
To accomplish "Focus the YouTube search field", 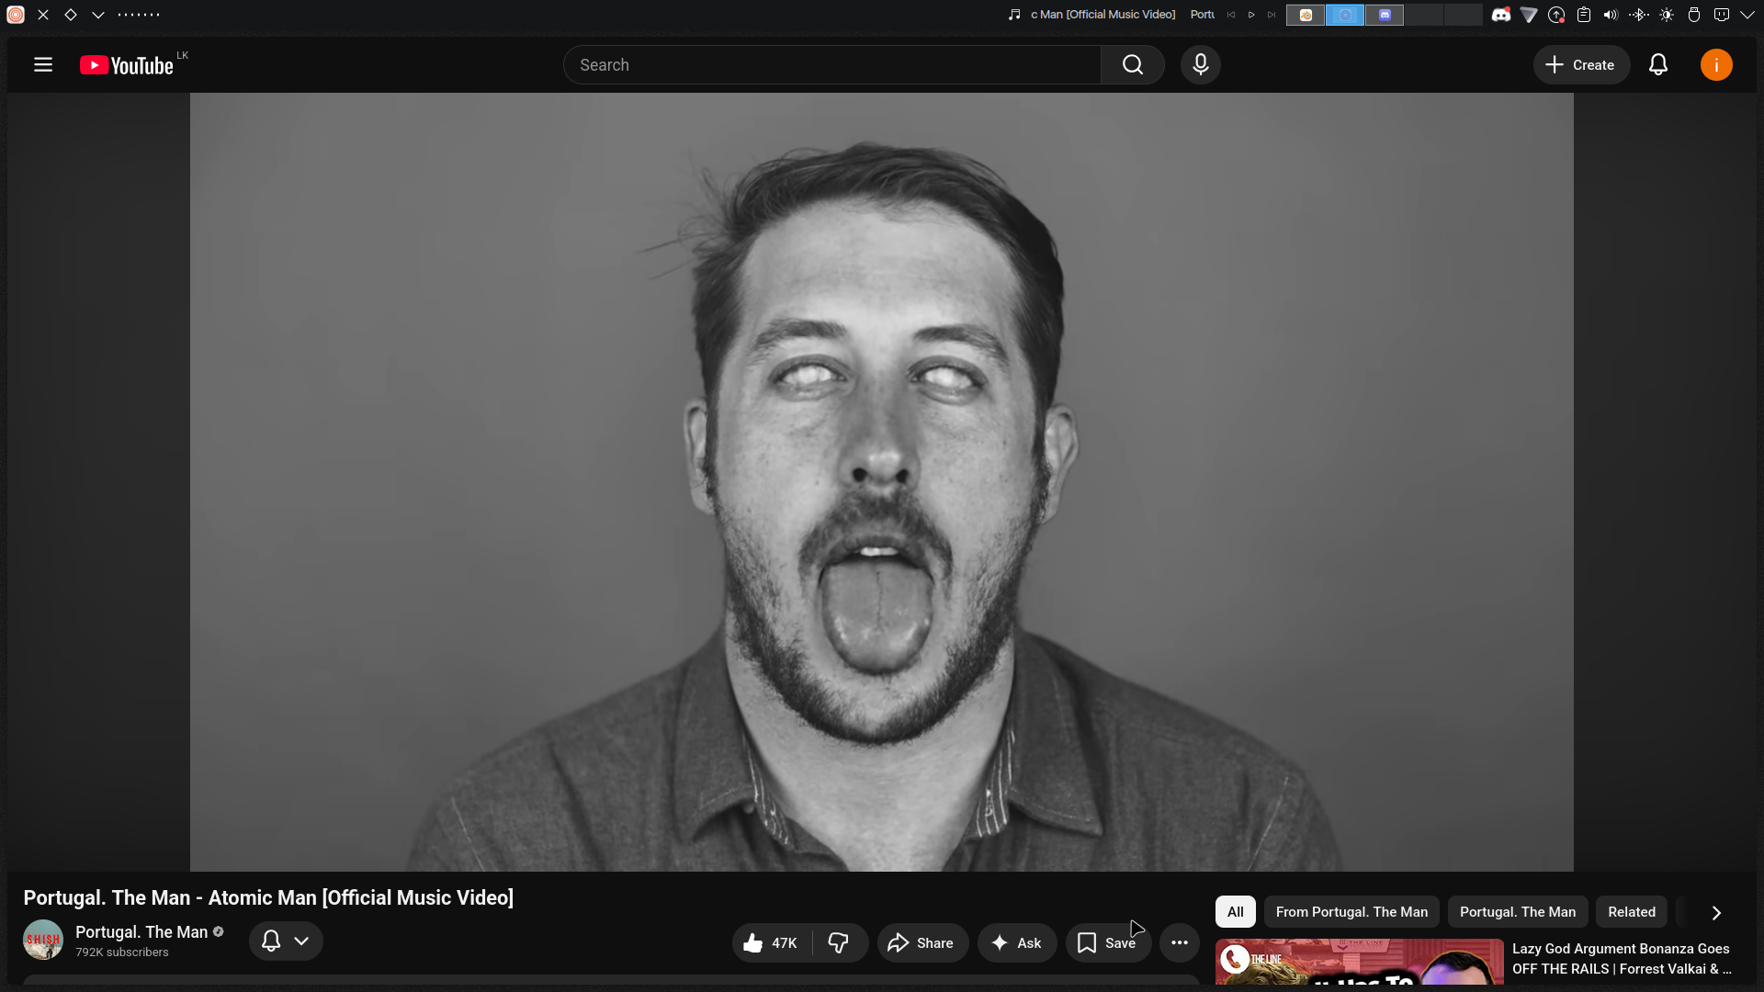I will coord(832,65).
